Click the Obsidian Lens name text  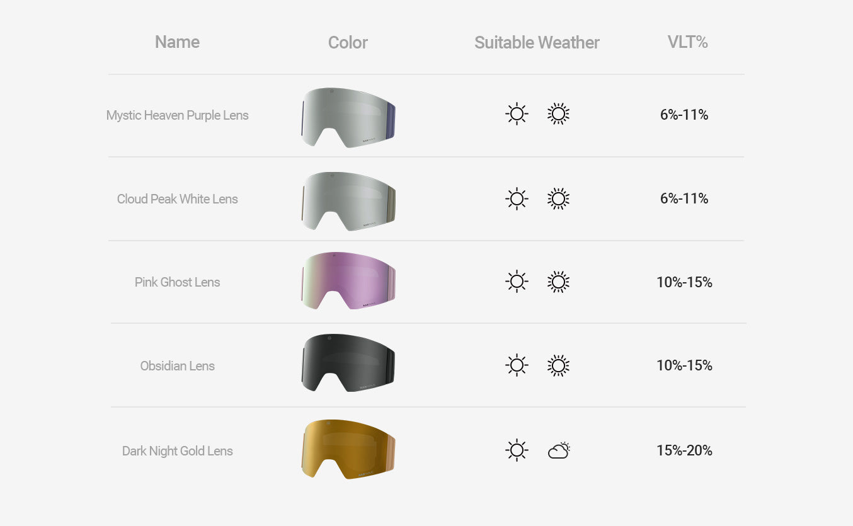point(177,366)
